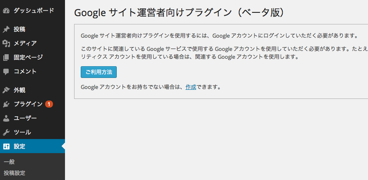This screenshot has width=368, height=180.
Task: Open the 一般 settings submenu
Action: (x=10, y=162)
